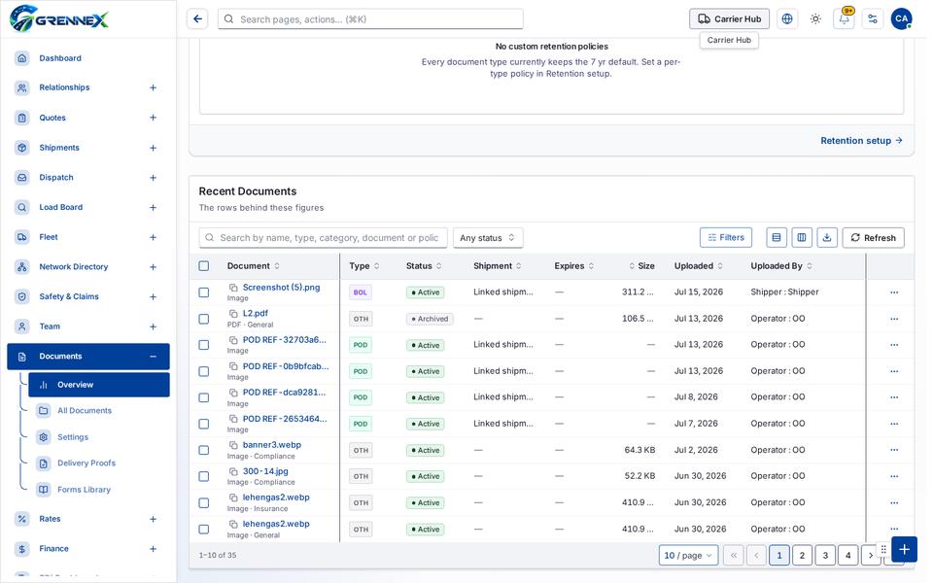933x583 pixels.
Task: Click the Dashboard home icon
Action: (x=22, y=58)
